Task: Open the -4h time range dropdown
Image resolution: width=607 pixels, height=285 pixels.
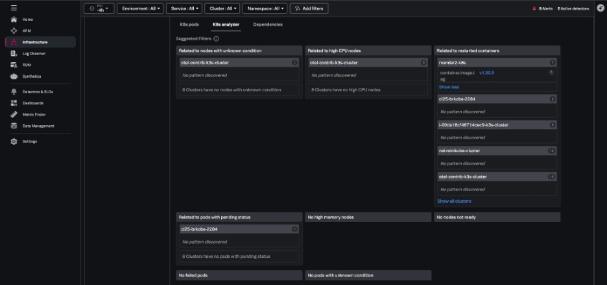Action: coord(99,8)
